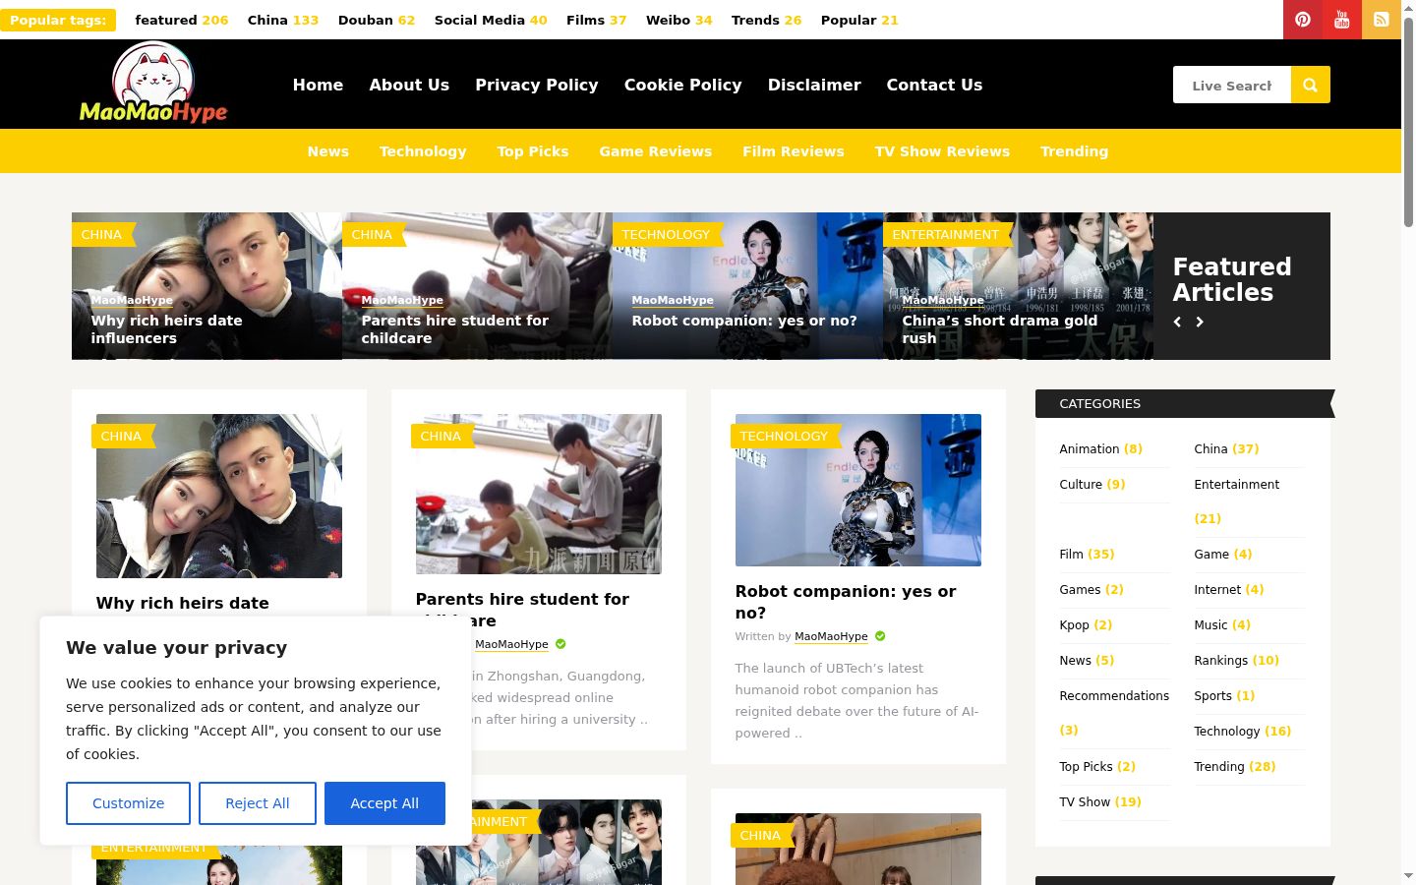Select Top Picks in yellow bar
This screenshot has height=885, width=1416.
533,151
